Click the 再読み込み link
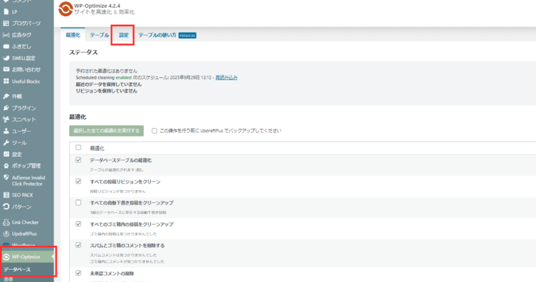The width and height of the screenshot is (536, 282). point(226,78)
